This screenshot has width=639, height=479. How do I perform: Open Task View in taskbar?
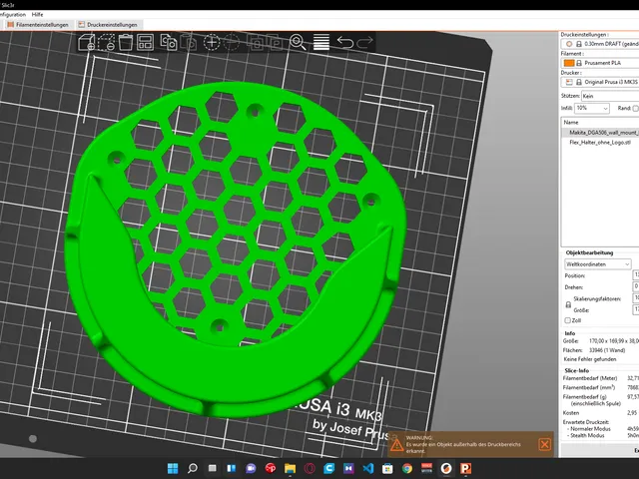212,468
